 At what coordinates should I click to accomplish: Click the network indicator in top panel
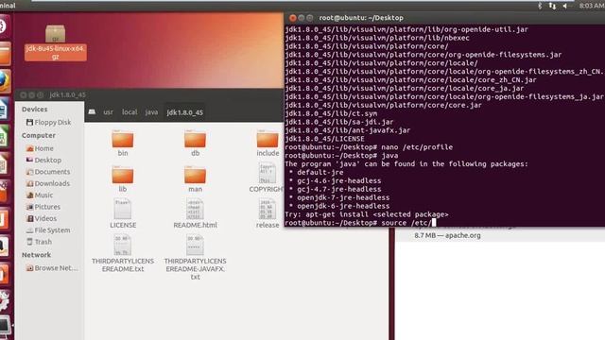pos(552,6)
